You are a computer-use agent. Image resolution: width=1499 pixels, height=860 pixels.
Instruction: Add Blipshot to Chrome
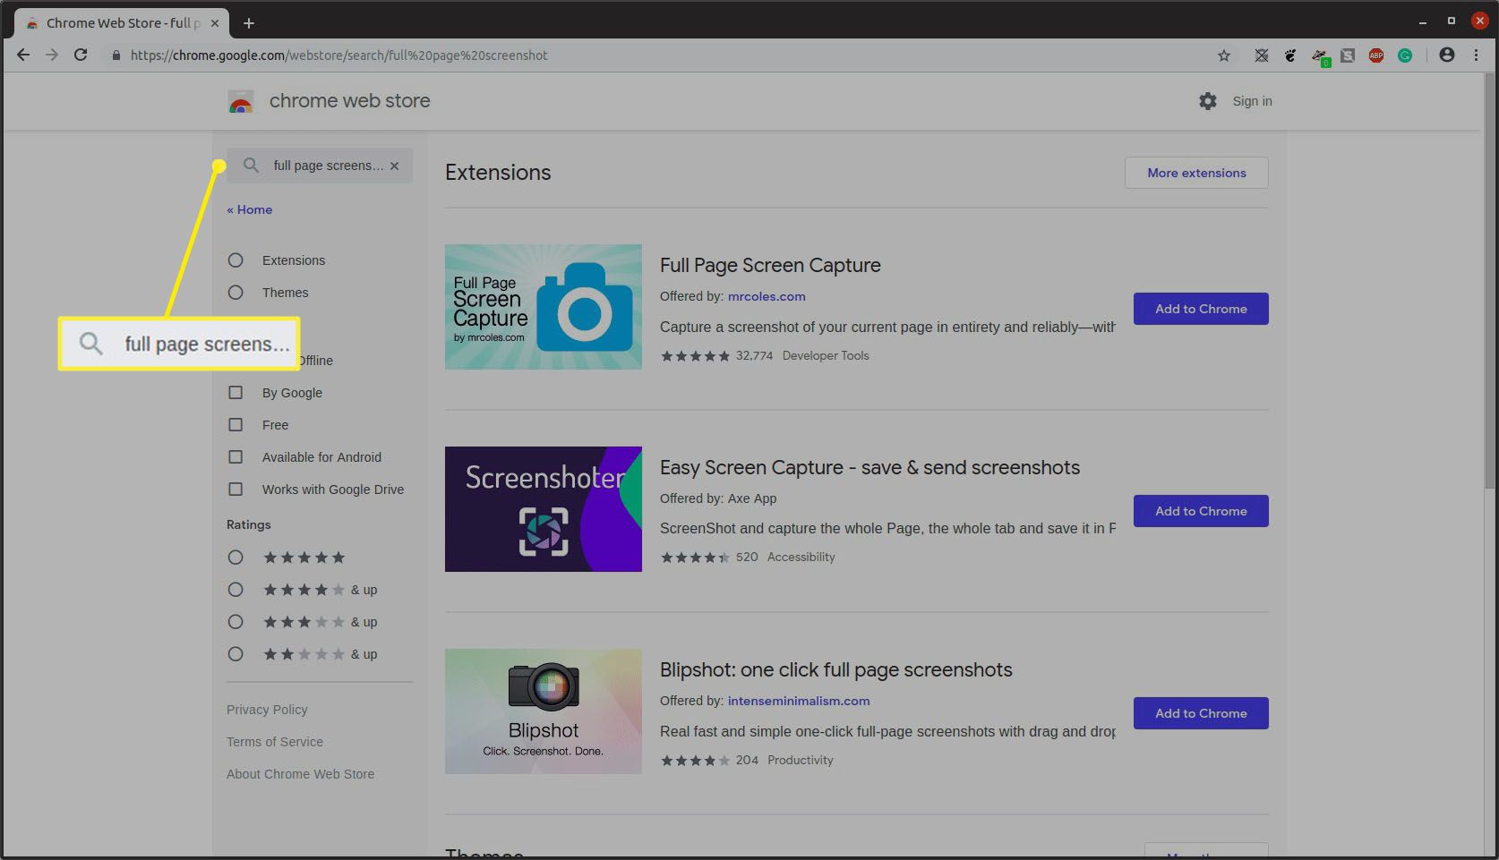pos(1201,713)
